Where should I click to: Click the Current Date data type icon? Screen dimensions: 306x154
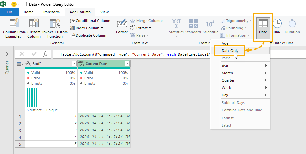81,64
